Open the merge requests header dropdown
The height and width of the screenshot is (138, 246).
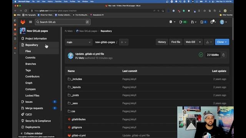click(x=194, y=22)
